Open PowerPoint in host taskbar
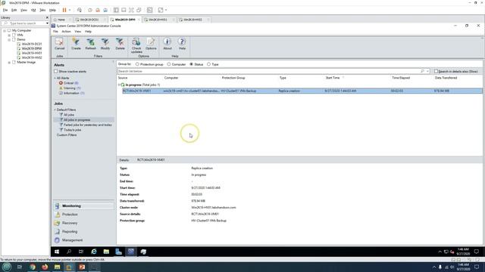 click(82, 267)
